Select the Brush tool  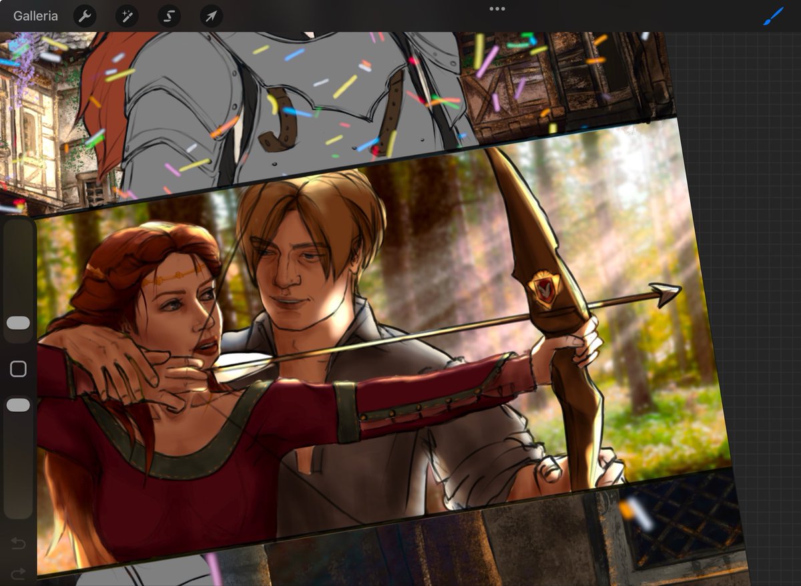(x=774, y=16)
